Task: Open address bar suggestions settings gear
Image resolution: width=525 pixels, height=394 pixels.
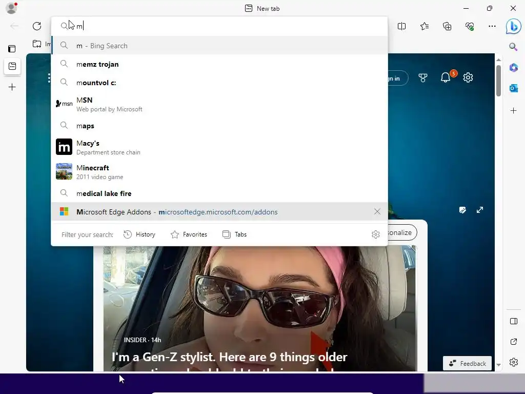Action: point(376,234)
